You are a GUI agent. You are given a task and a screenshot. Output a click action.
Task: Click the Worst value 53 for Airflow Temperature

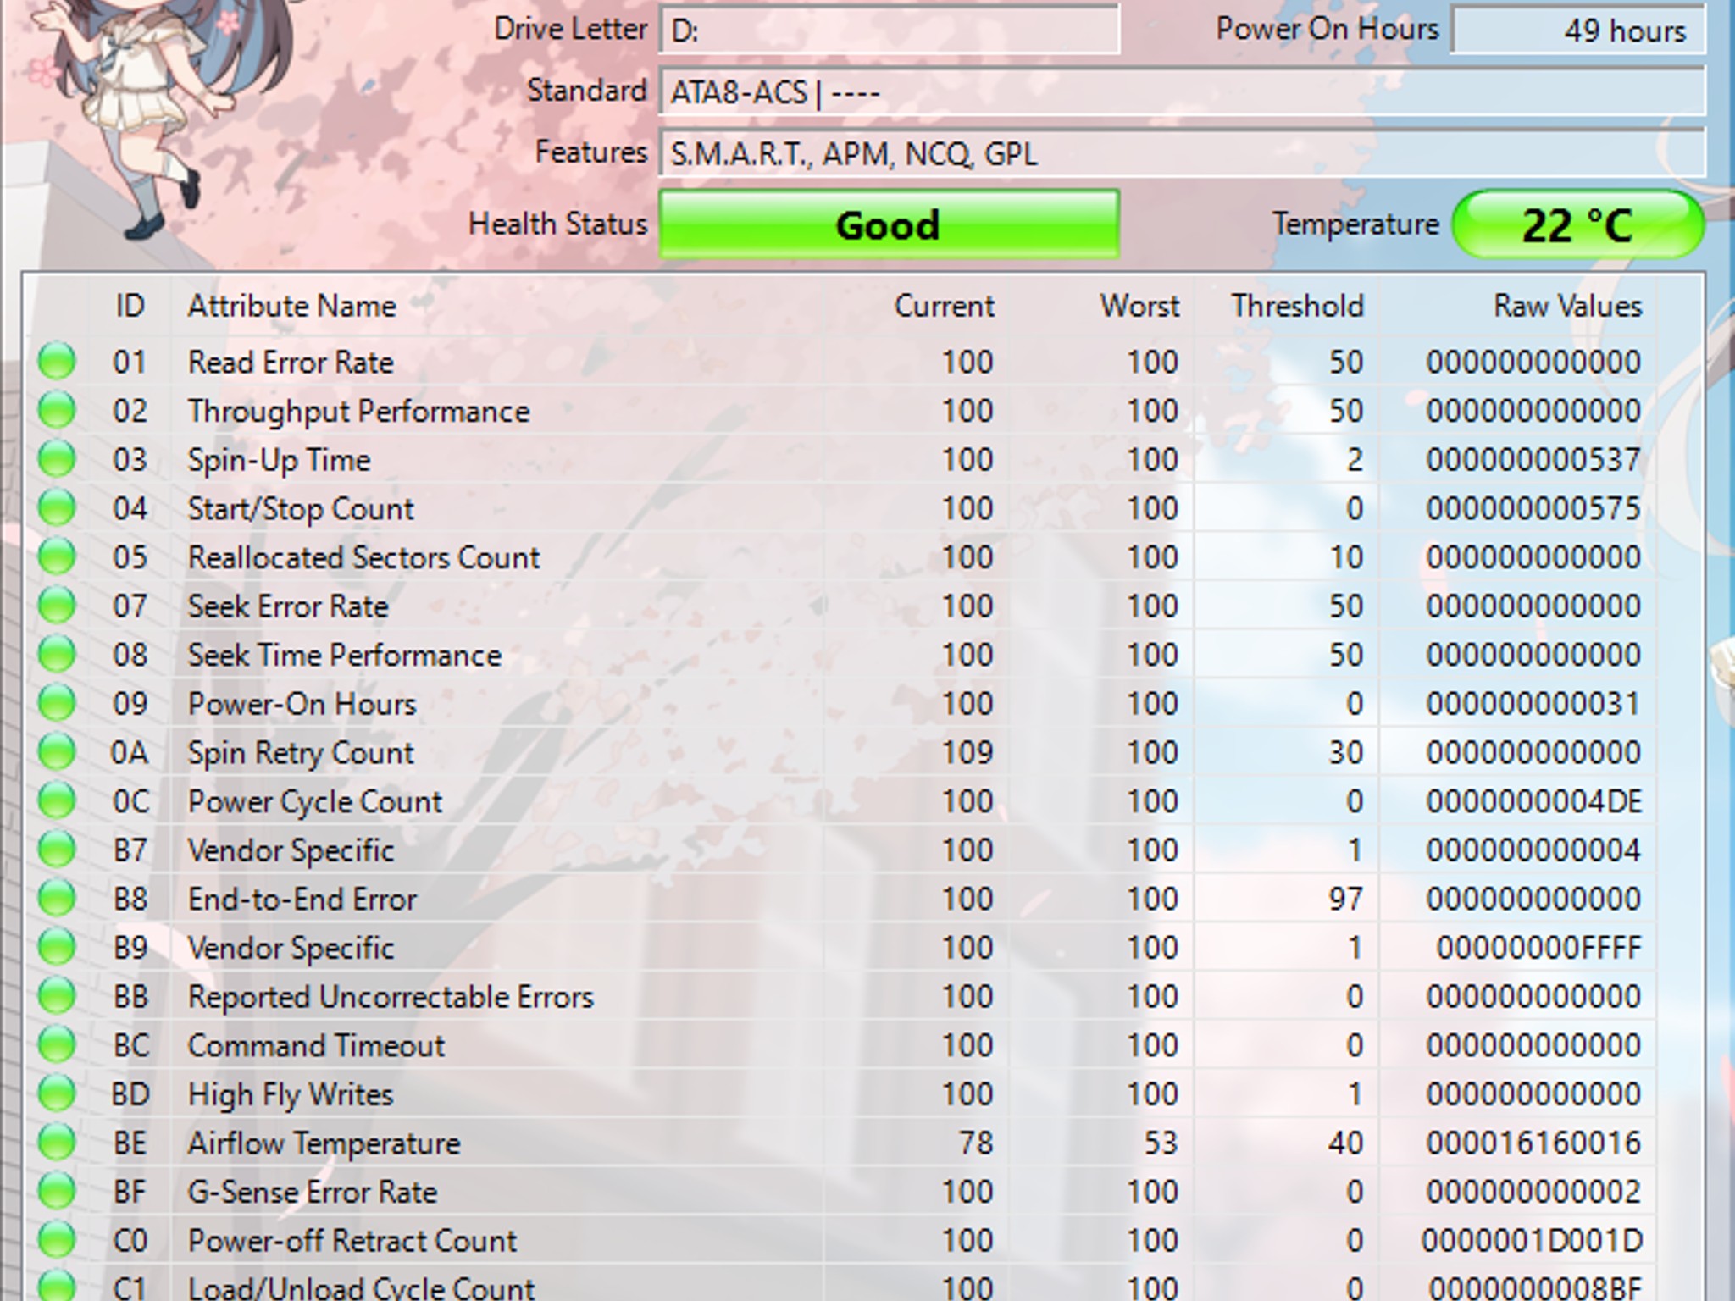[1161, 1143]
